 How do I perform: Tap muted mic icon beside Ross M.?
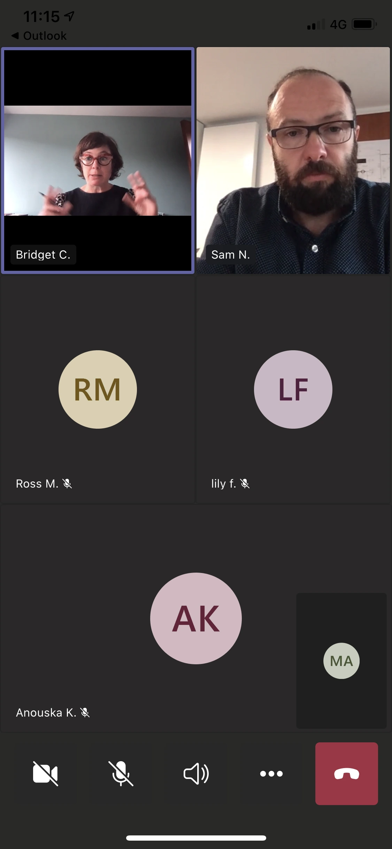click(x=67, y=484)
